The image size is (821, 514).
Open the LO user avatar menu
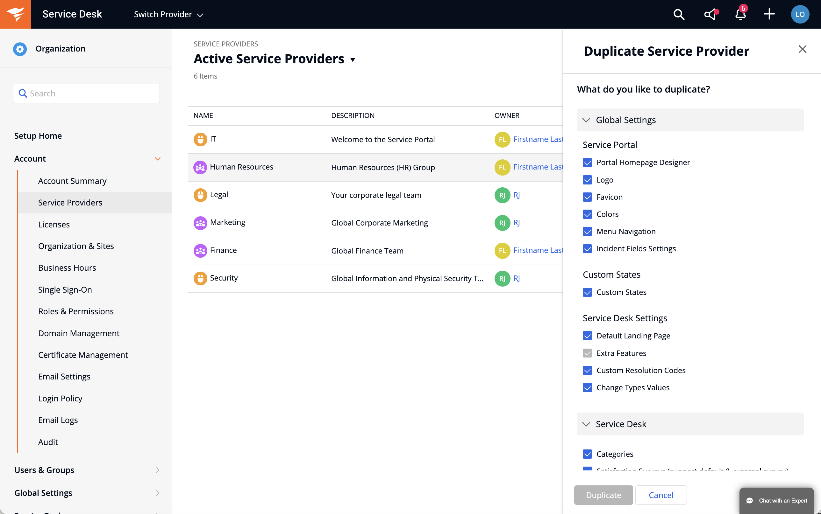point(800,14)
